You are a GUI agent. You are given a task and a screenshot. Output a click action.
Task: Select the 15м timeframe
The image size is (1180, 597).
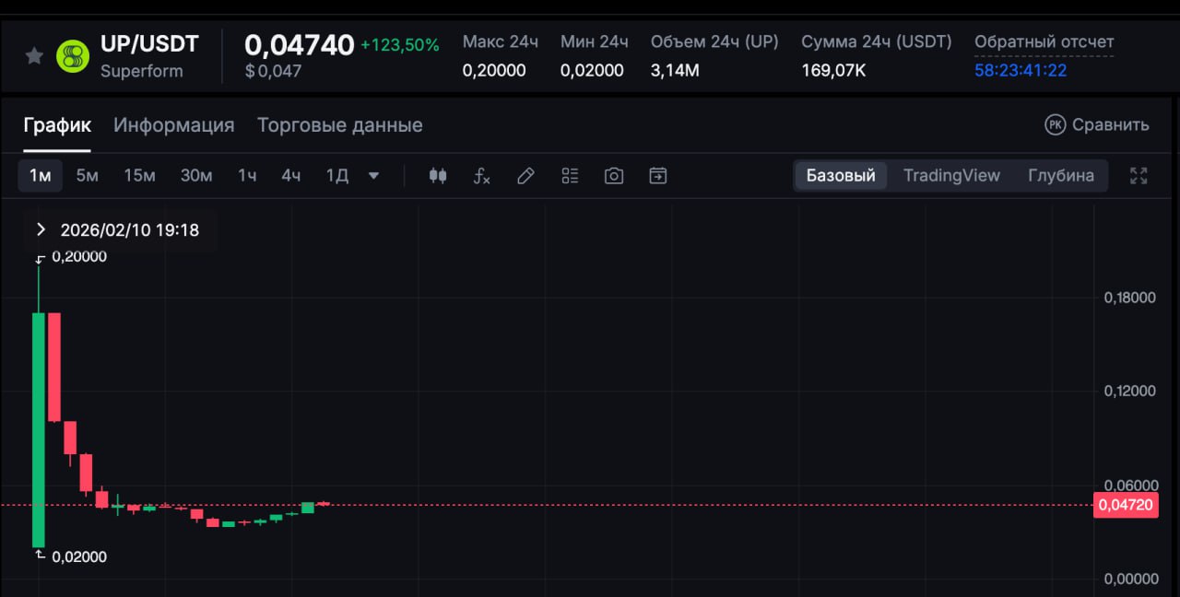tap(140, 176)
